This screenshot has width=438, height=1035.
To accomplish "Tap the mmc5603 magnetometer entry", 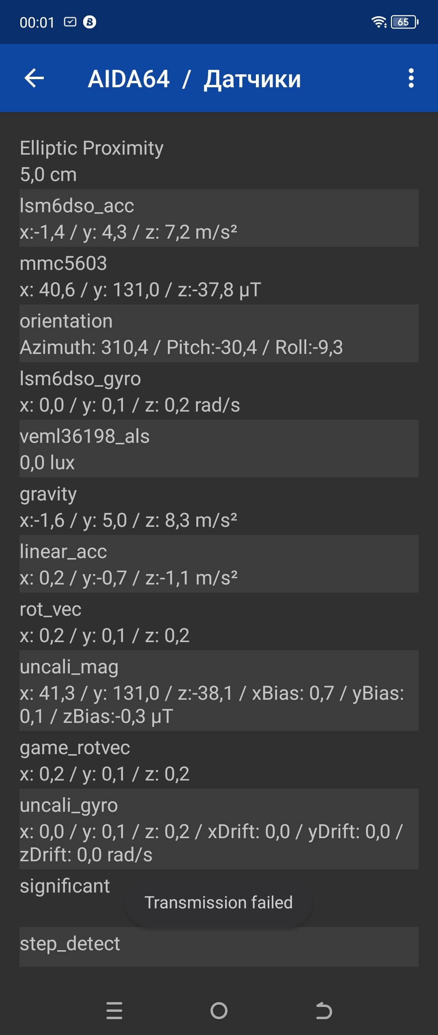I will click(x=219, y=276).
